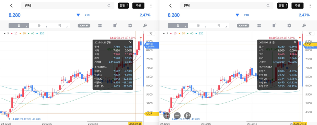
Task: Open wrench tools in right chart
Action: click(x=304, y=25)
